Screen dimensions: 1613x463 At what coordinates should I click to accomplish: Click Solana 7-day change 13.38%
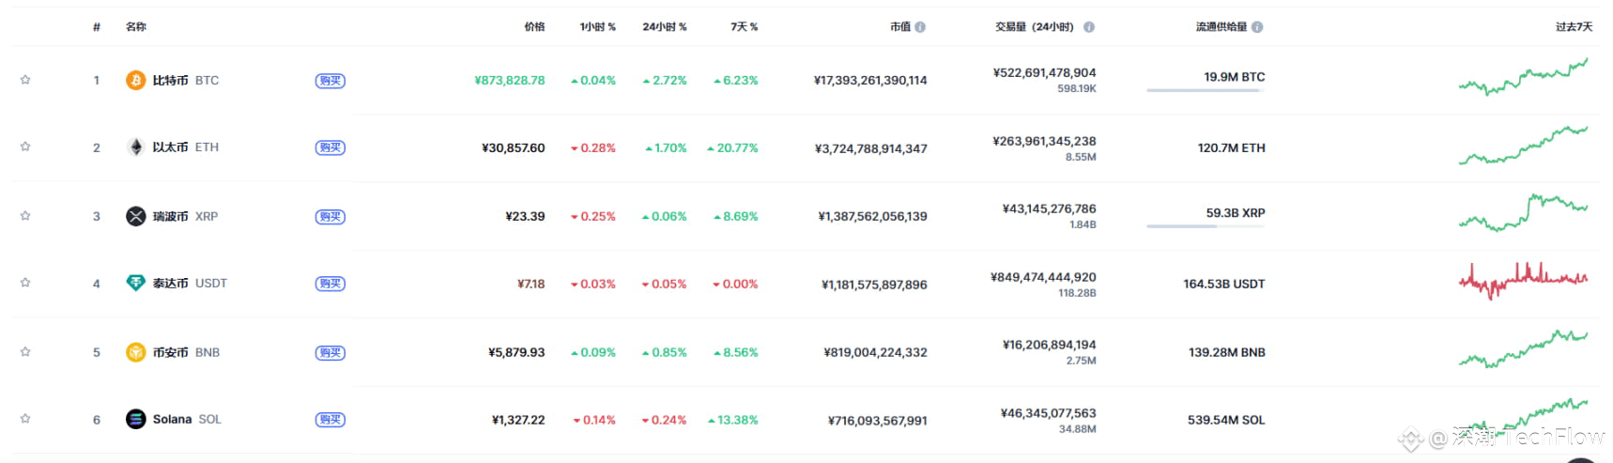732,421
